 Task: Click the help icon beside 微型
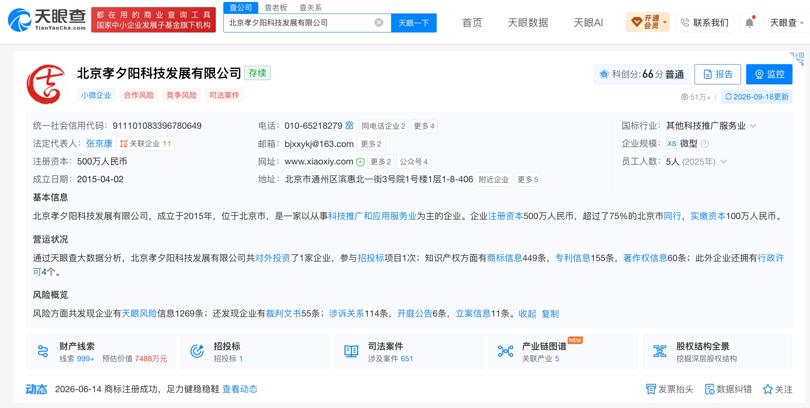coord(704,144)
